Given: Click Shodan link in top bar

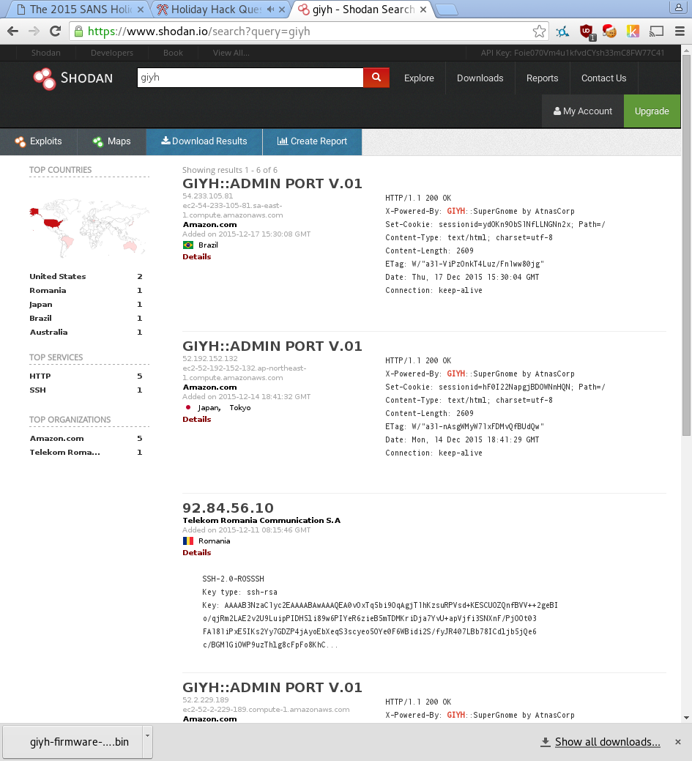Looking at the screenshot, I should [46, 53].
